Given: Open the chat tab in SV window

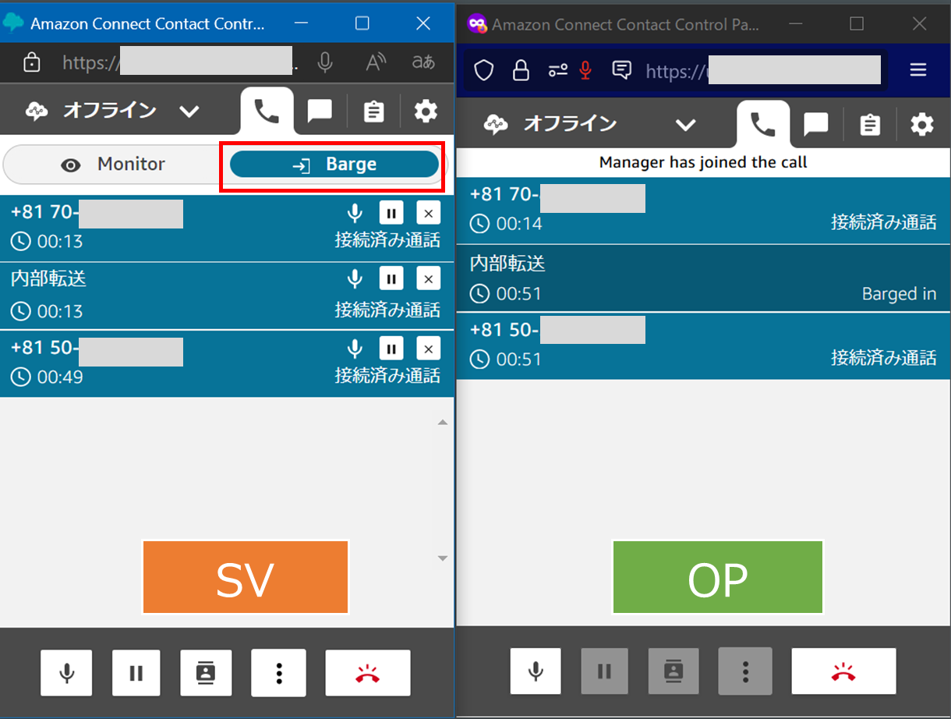Looking at the screenshot, I should (320, 111).
